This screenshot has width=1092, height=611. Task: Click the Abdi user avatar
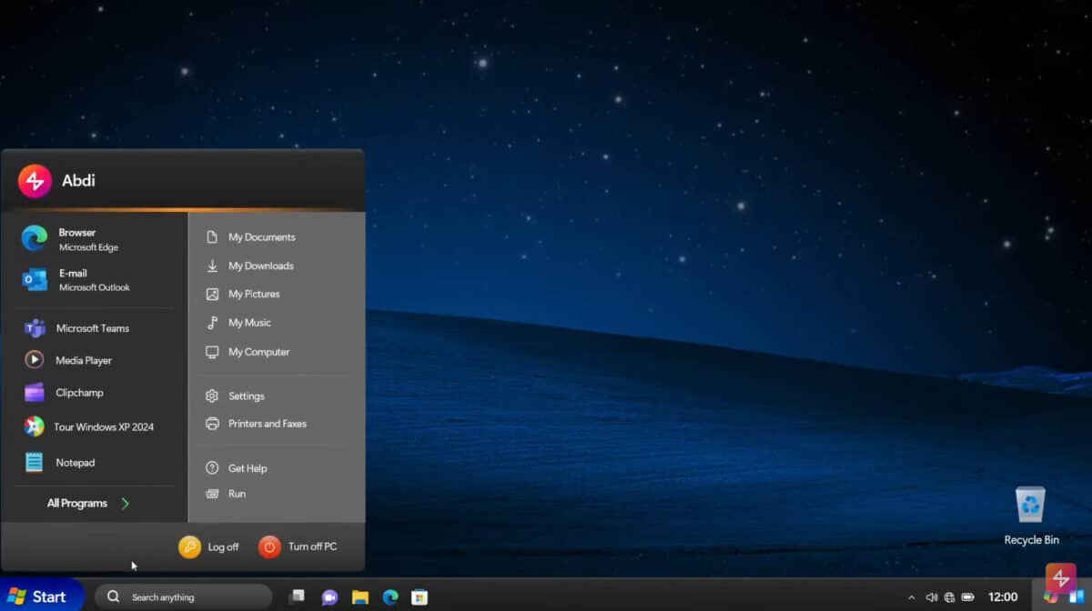click(x=34, y=180)
